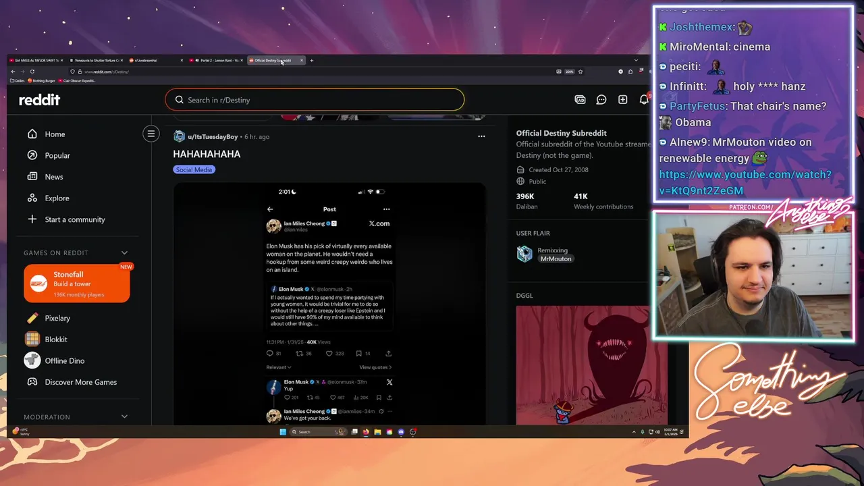Click the create post plus icon
Viewport: 864px width, 486px height.
point(622,100)
